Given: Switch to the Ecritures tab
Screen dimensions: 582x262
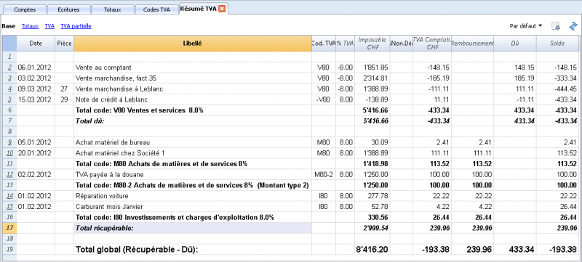Looking at the screenshot, I should click(x=68, y=10).
